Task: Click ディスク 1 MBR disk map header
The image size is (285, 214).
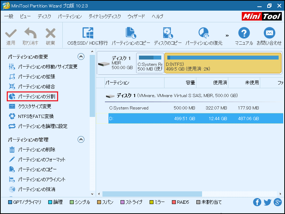Action: tap(117, 63)
